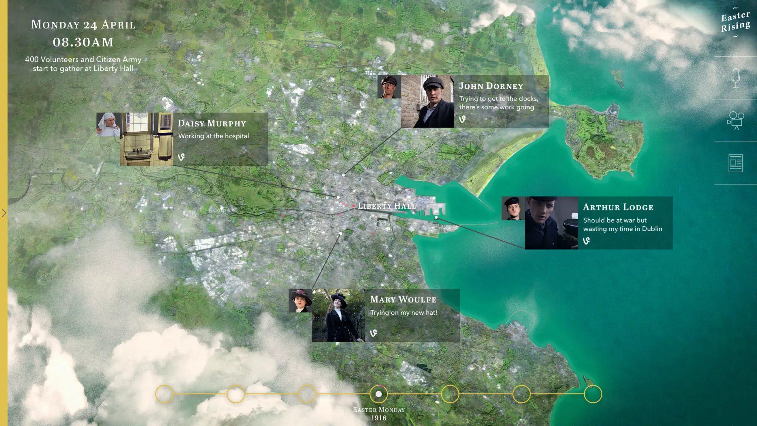Open Arthur Lodge's video thumbnail
Screen dimensions: 757x426
click(551, 223)
